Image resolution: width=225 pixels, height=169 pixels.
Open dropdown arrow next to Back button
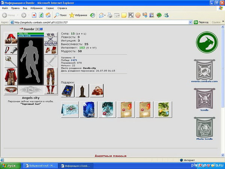point(18,15)
